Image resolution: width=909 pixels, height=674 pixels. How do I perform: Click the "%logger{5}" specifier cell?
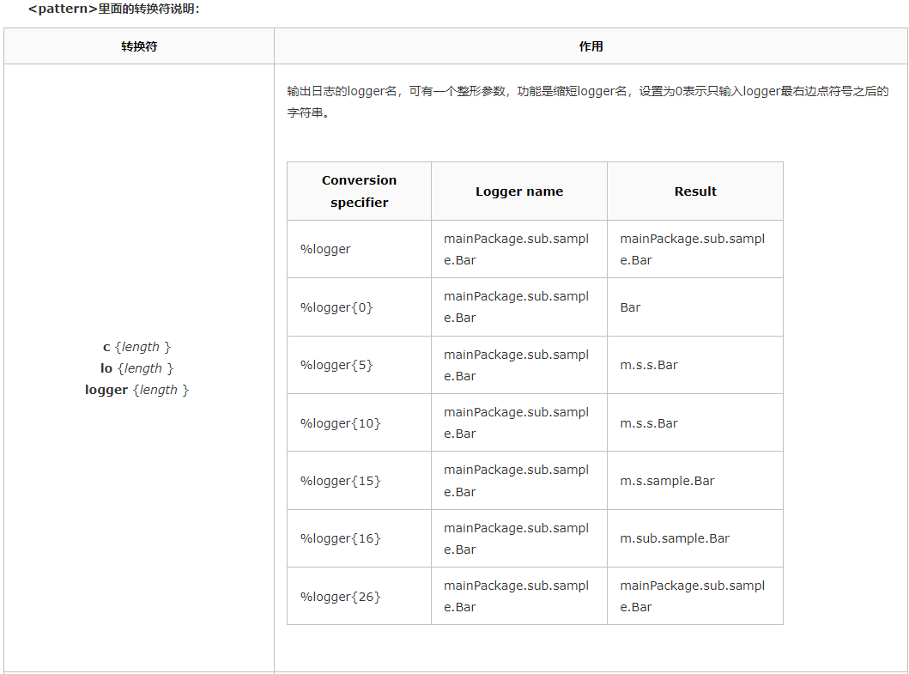(x=359, y=365)
